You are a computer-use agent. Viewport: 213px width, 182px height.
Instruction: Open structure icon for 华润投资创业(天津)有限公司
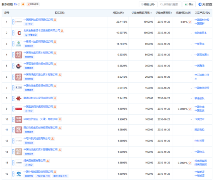pyautogui.click(x=60, y=119)
